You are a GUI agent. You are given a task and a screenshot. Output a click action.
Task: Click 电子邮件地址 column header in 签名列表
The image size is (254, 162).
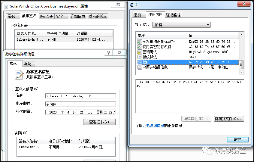coord(60,34)
